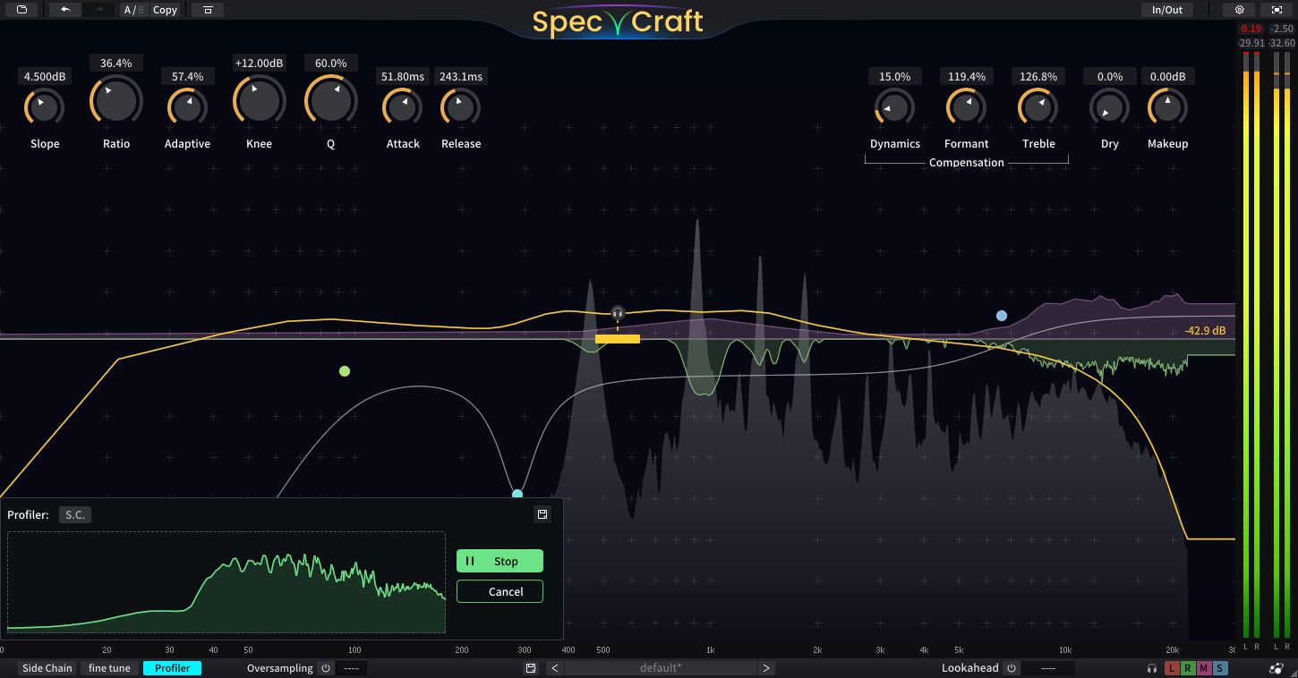Toggle the Lookahead power button

[1012, 668]
